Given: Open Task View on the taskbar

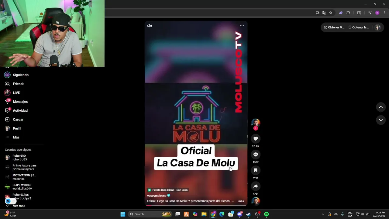Looking at the screenshot, I should [177, 214].
